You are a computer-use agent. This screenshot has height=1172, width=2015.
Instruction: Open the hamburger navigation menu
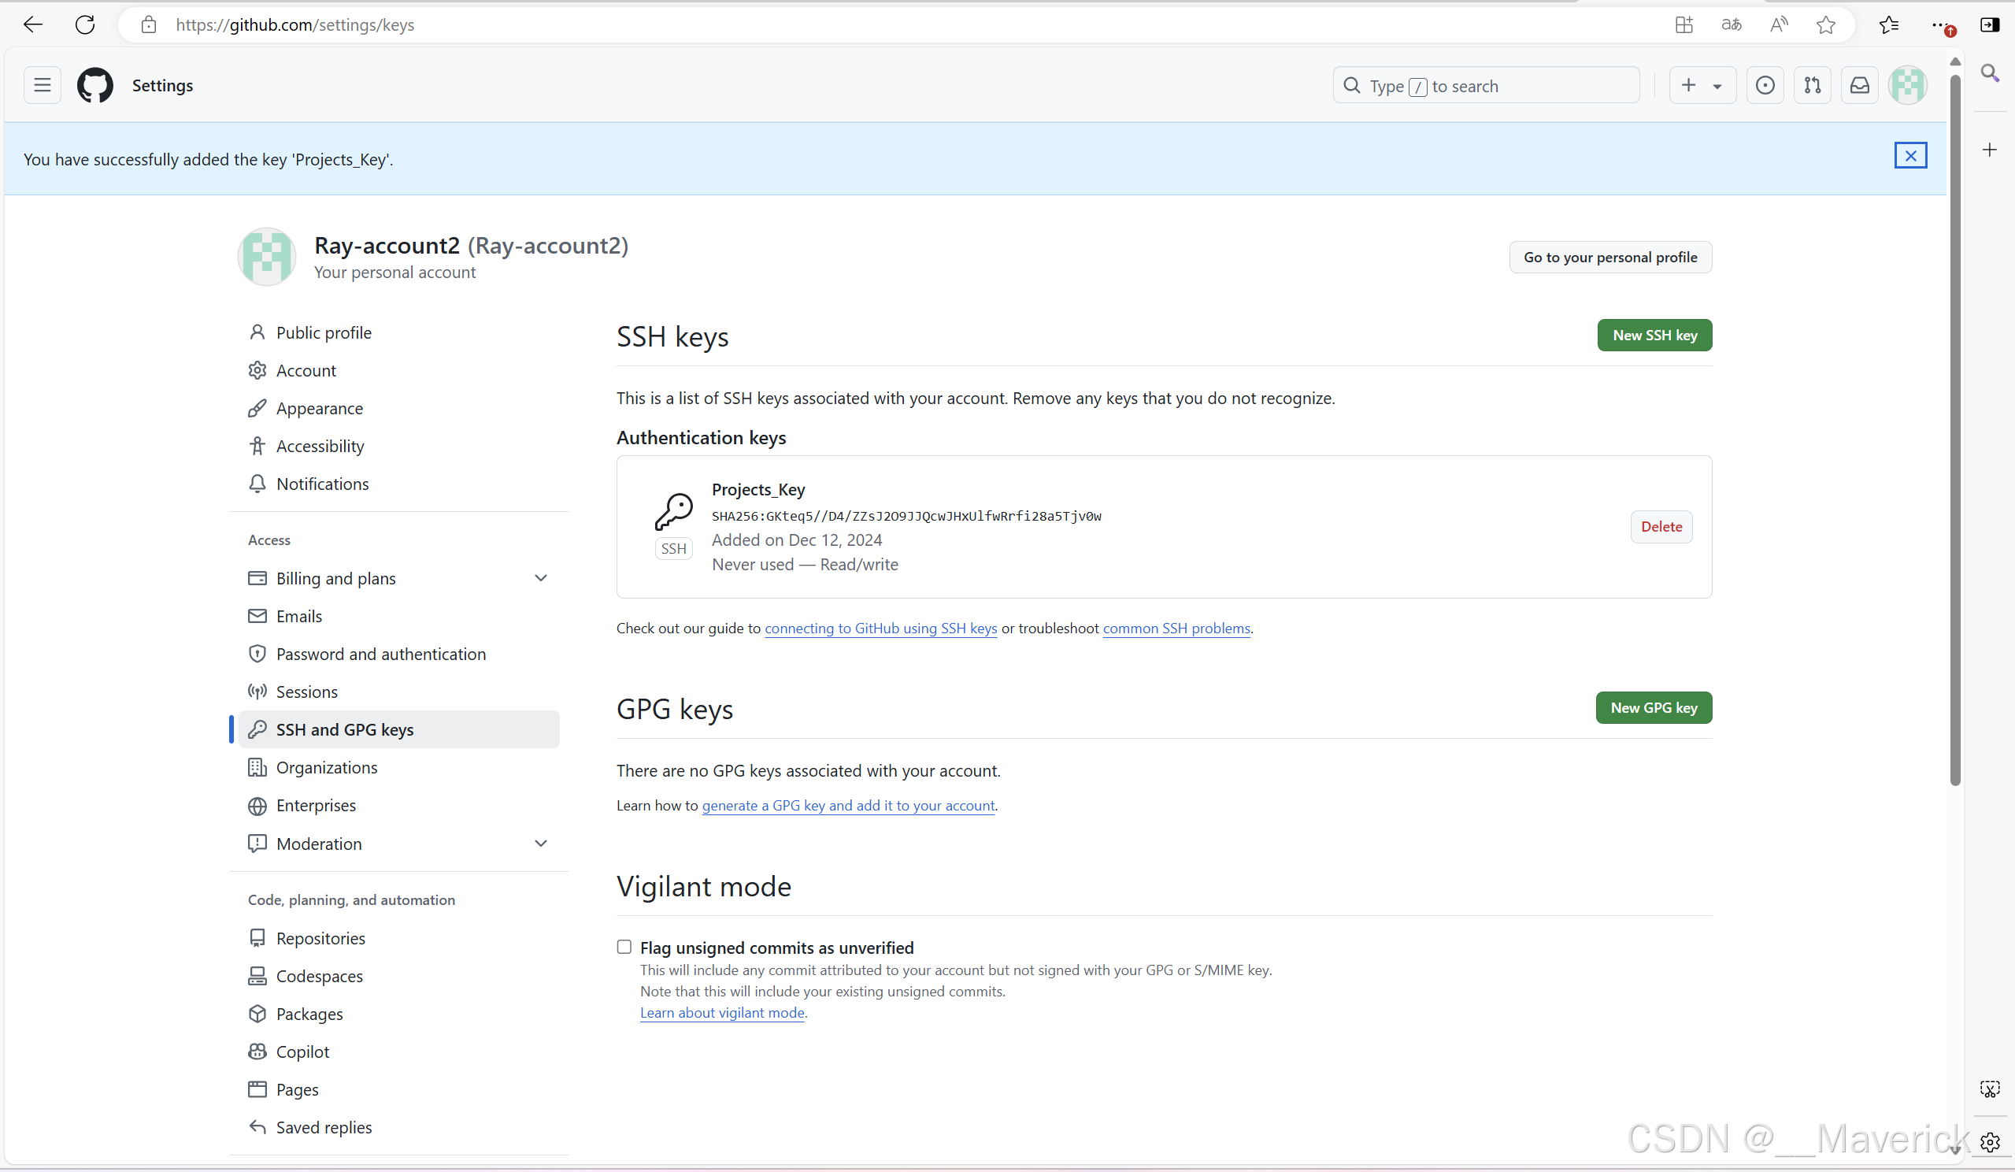pos(43,86)
